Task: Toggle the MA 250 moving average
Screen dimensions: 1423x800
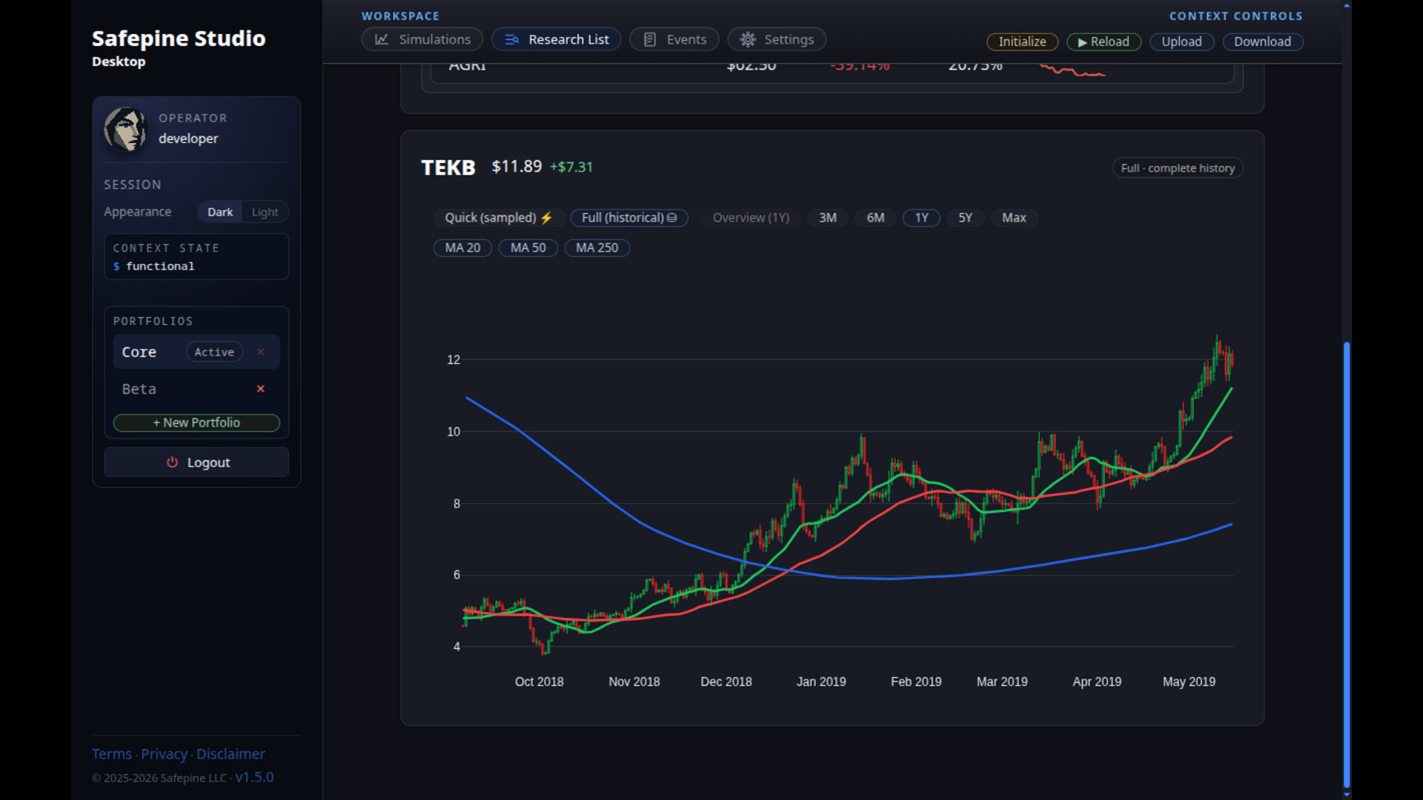Action: 597,247
